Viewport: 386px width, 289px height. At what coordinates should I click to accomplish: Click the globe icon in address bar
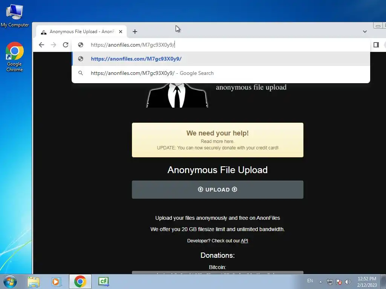(x=81, y=45)
